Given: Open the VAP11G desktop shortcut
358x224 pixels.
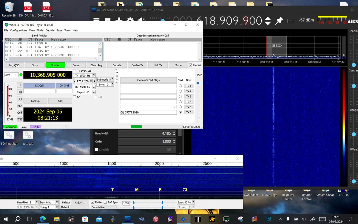Looking at the screenshot, I should click(344, 193).
